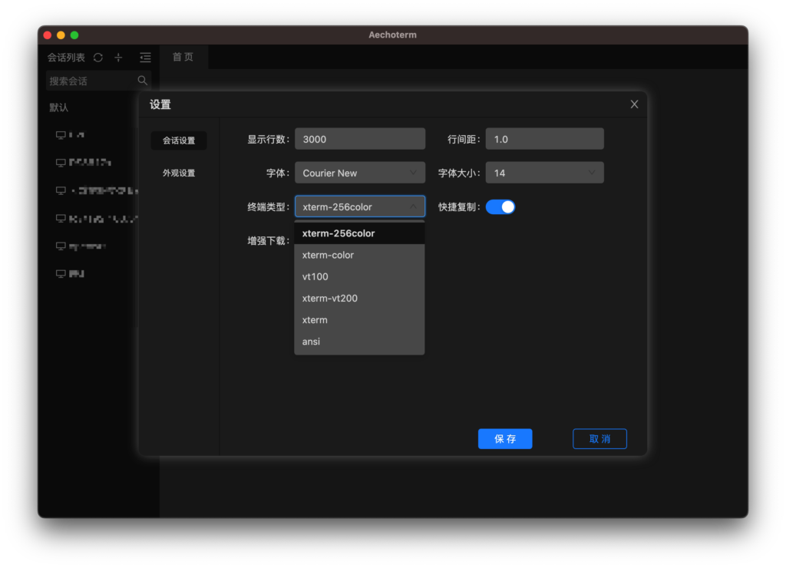Collapse the 终端类型 dropdown
Viewport: 786px width, 568px height.
[x=360, y=206]
